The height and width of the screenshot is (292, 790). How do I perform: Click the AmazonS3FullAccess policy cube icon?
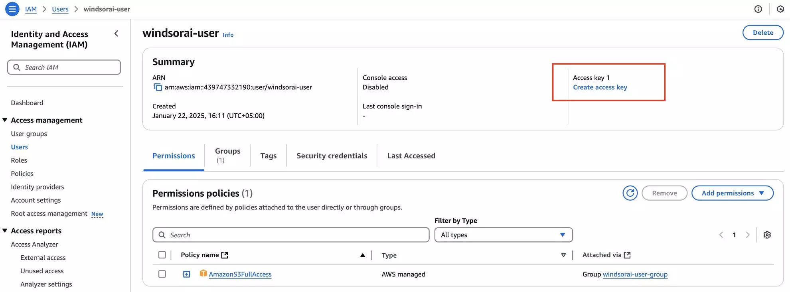(203, 274)
